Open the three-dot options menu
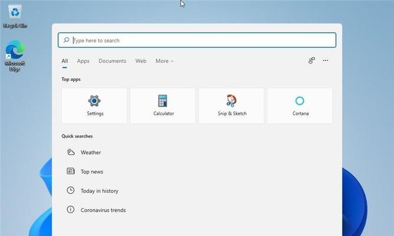 (326, 60)
